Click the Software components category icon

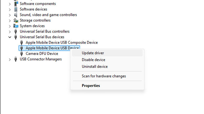pos(16,4)
